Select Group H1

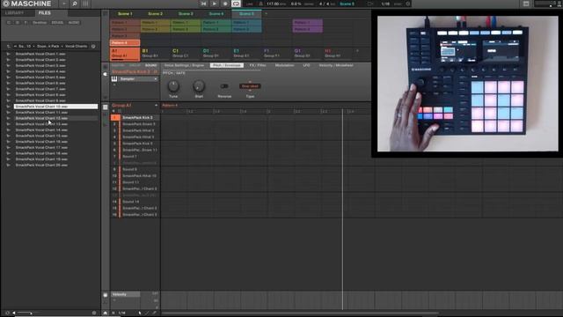tap(338, 54)
